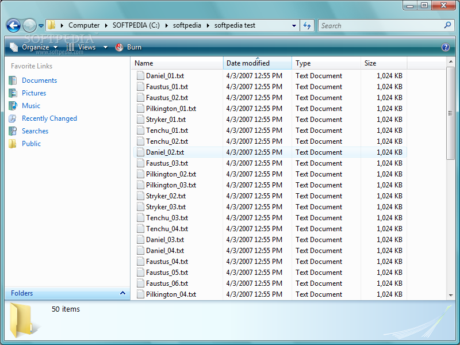This screenshot has height=345, width=460.
Task: Sort by the Type column header
Action: point(326,63)
